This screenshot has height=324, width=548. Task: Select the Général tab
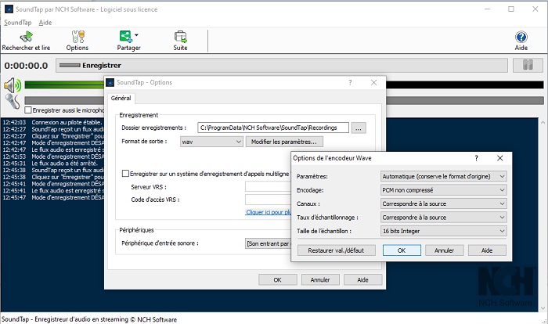point(121,98)
